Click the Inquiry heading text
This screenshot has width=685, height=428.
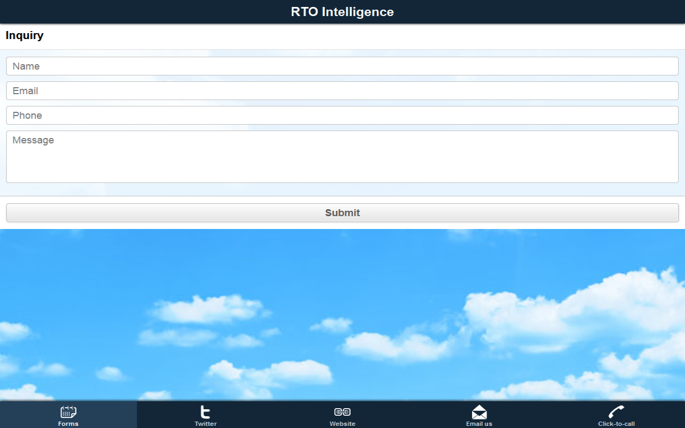click(25, 36)
